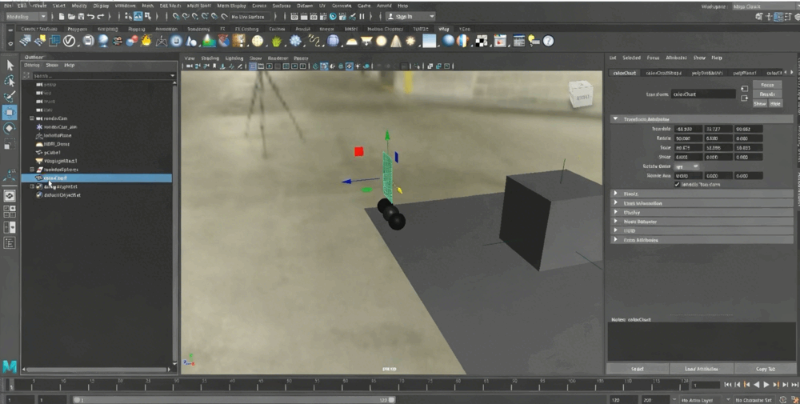Click the view cube in viewport
The width and height of the screenshot is (800, 404).
point(581,94)
